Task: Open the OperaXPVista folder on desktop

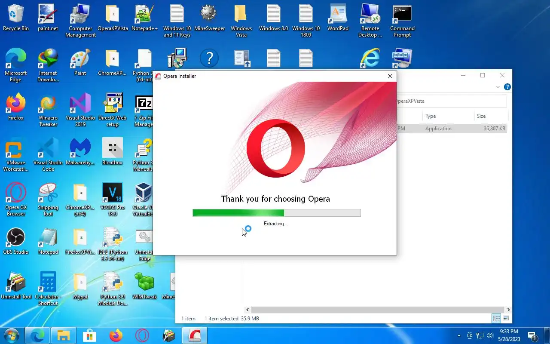Action: [x=113, y=18]
